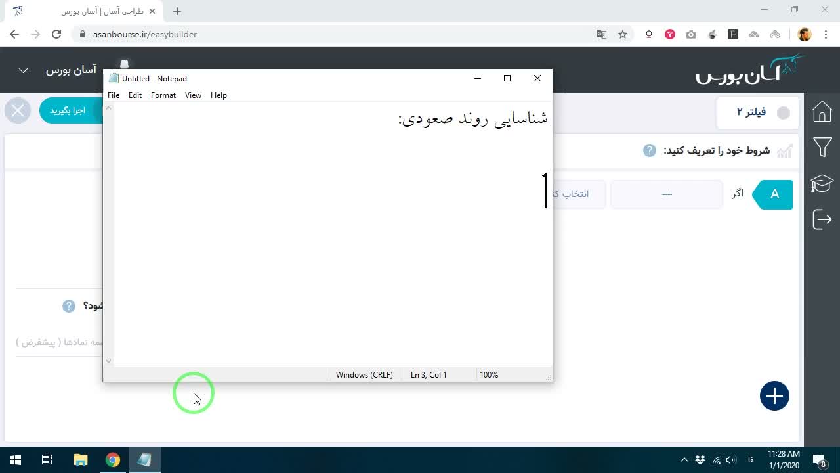Click the pink circle extension icon
Viewport: 840px width, 473px height.
[x=670, y=34]
